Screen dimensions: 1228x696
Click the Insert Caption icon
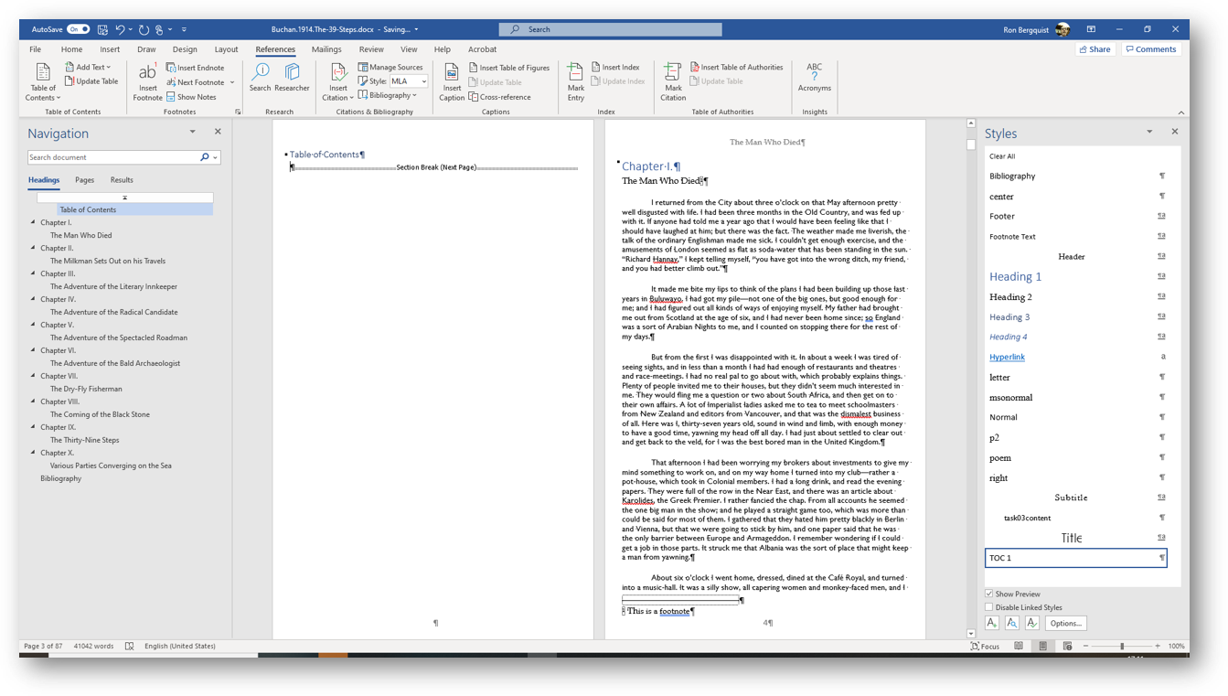452,74
